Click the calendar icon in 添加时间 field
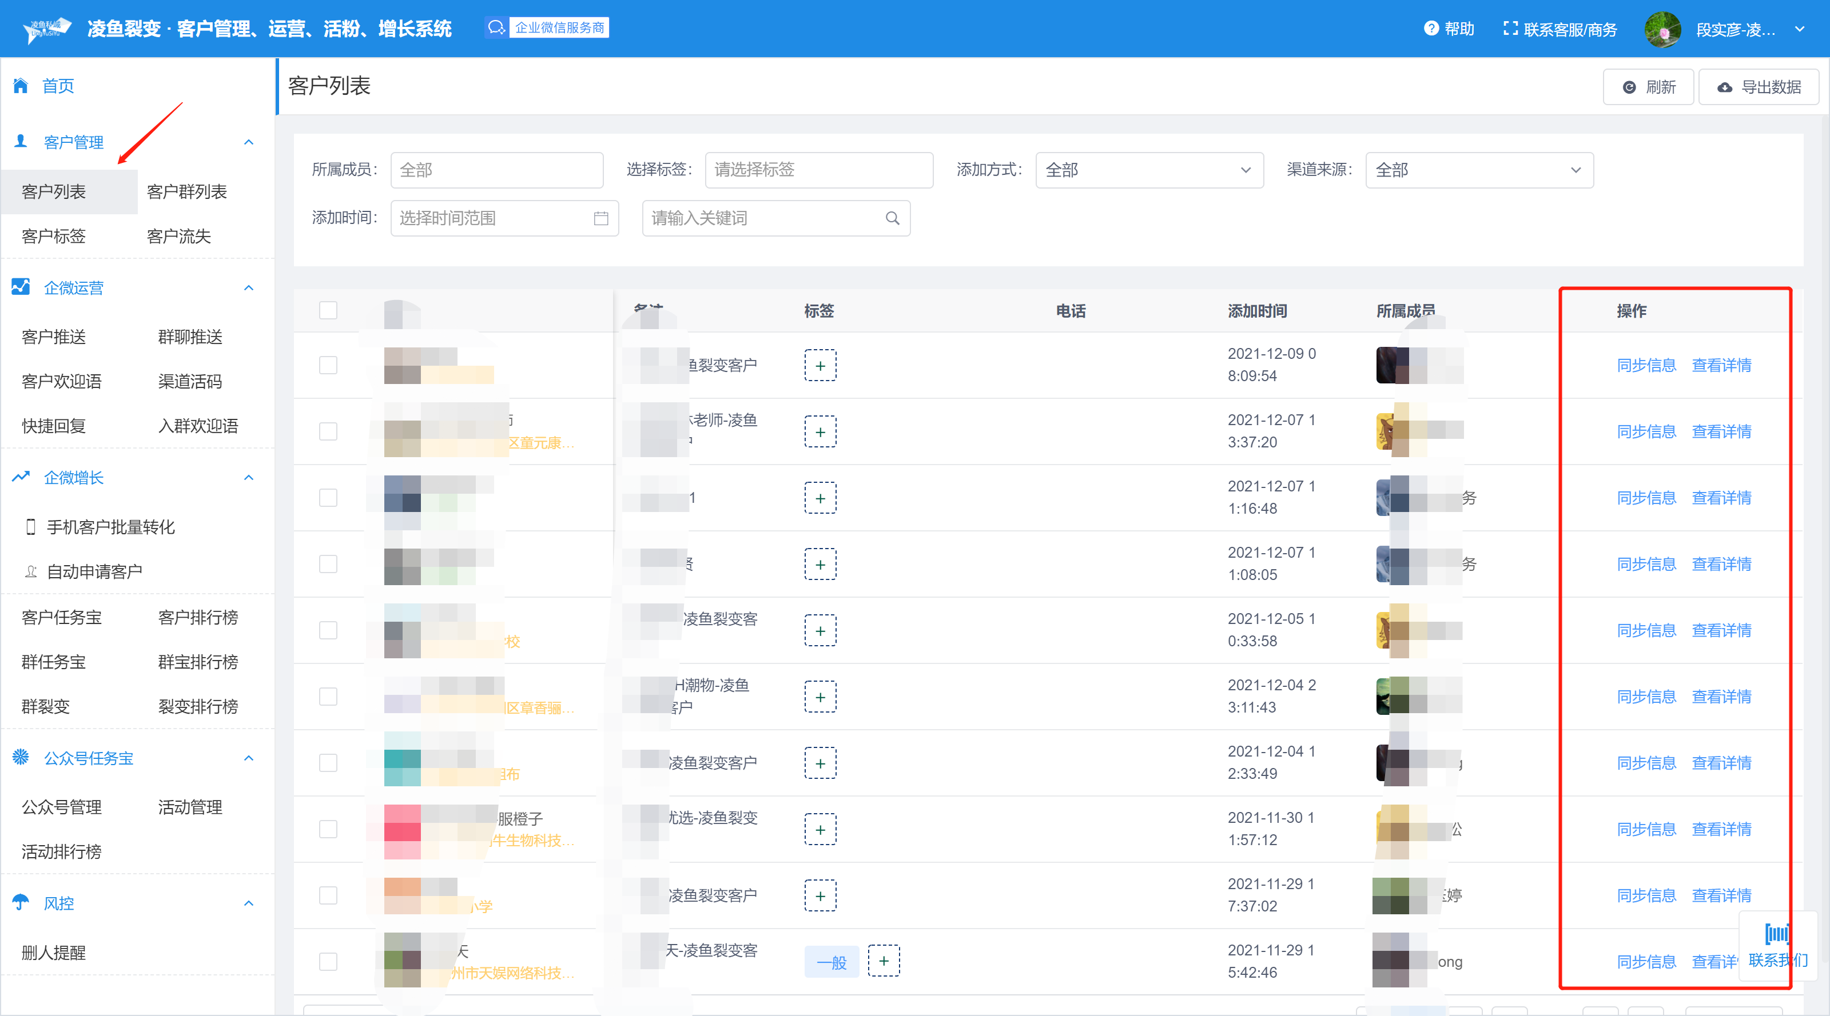The height and width of the screenshot is (1016, 1830). (x=601, y=219)
